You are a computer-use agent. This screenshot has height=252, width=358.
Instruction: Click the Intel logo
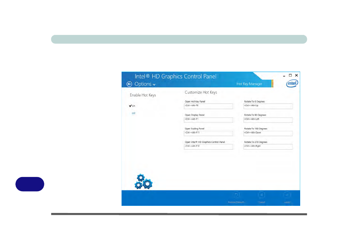click(292, 84)
